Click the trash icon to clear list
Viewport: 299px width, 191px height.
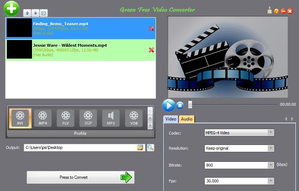pos(43,13)
